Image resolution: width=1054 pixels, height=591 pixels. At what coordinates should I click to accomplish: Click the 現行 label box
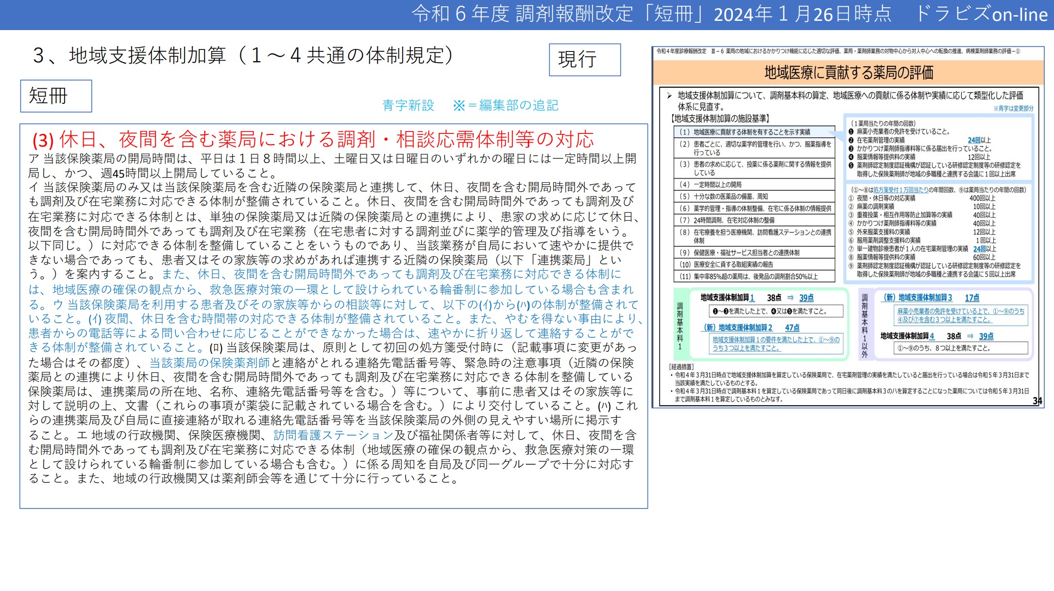point(584,60)
